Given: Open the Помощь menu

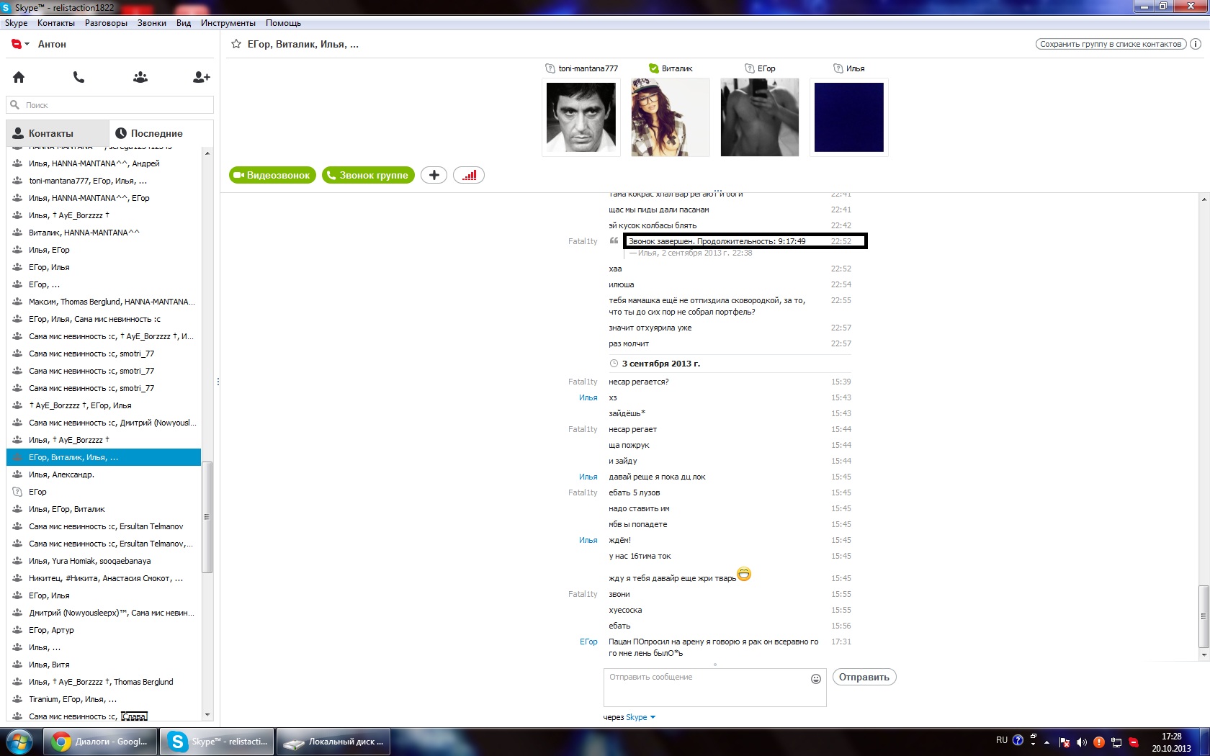Looking at the screenshot, I should 283,23.
